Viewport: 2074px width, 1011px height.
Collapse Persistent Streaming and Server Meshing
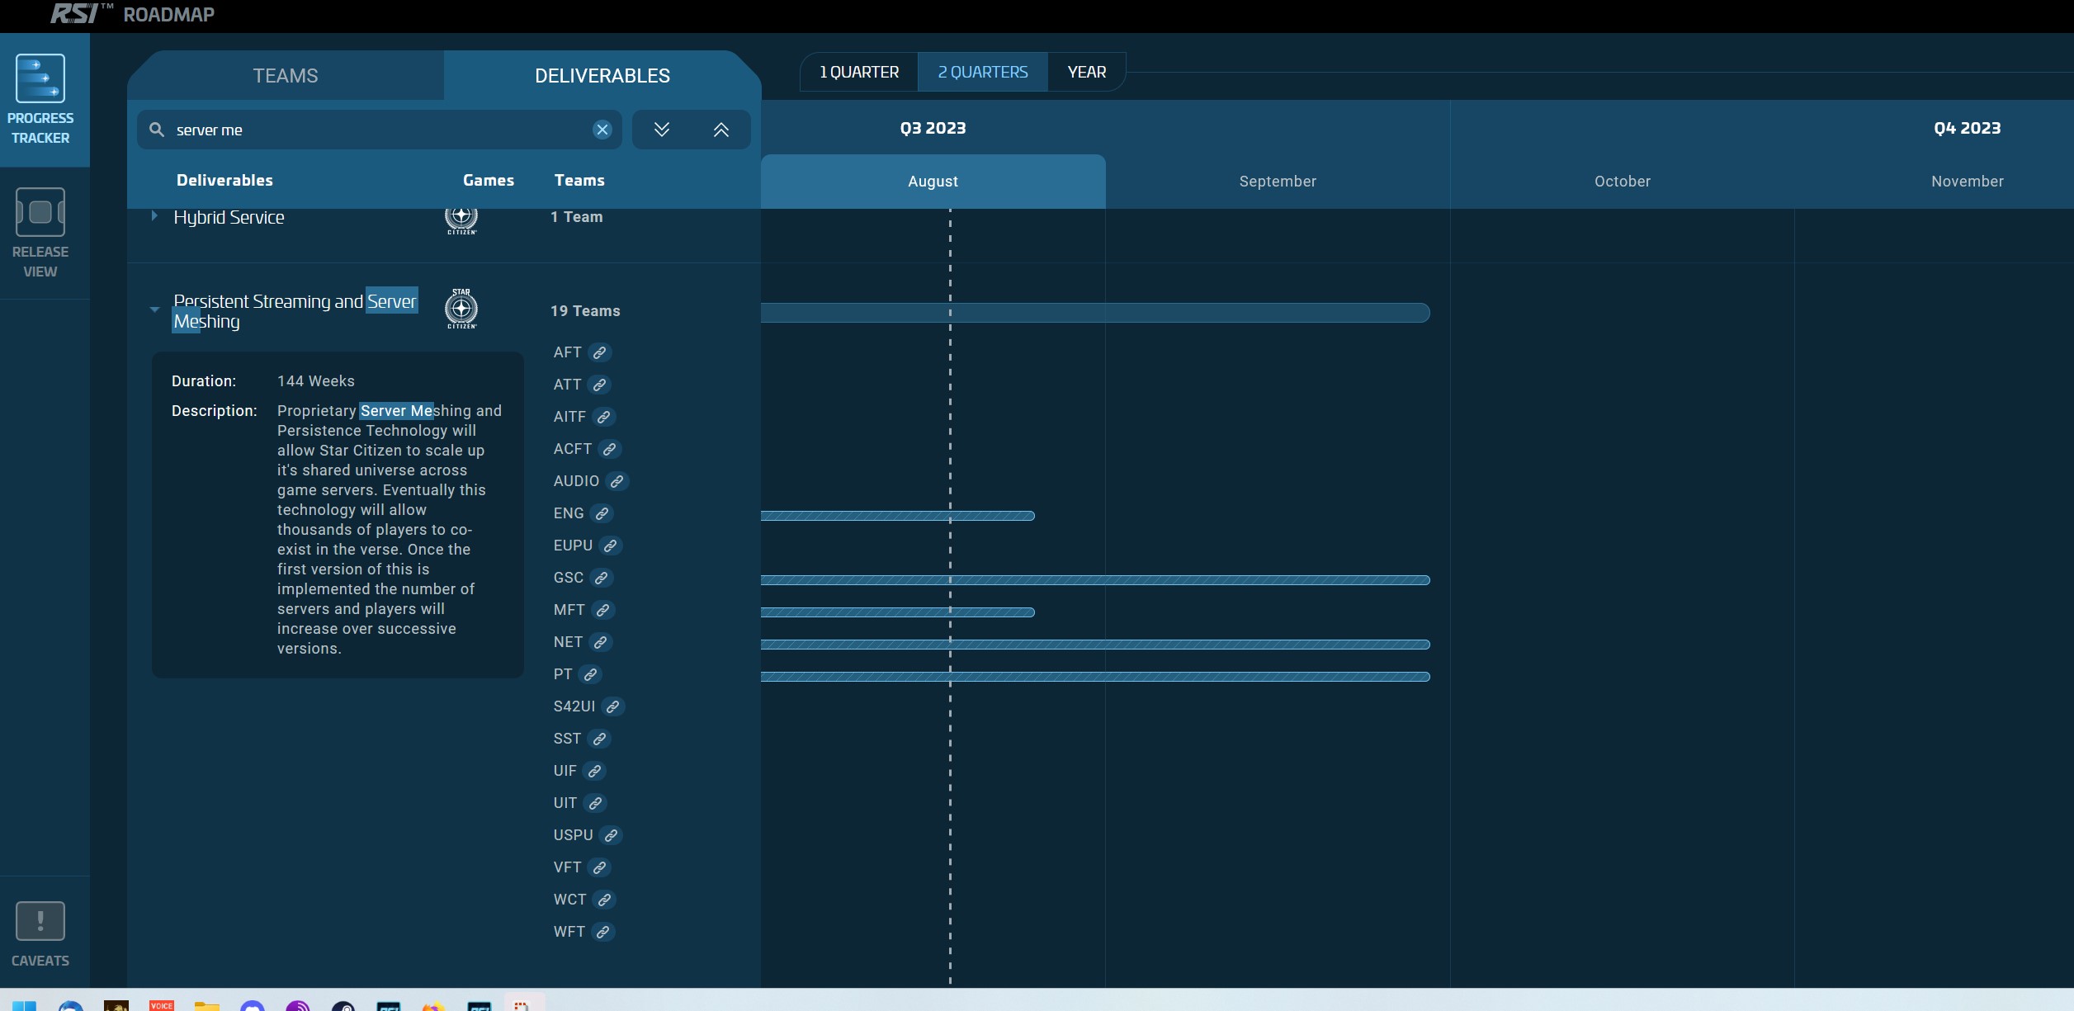(x=154, y=310)
